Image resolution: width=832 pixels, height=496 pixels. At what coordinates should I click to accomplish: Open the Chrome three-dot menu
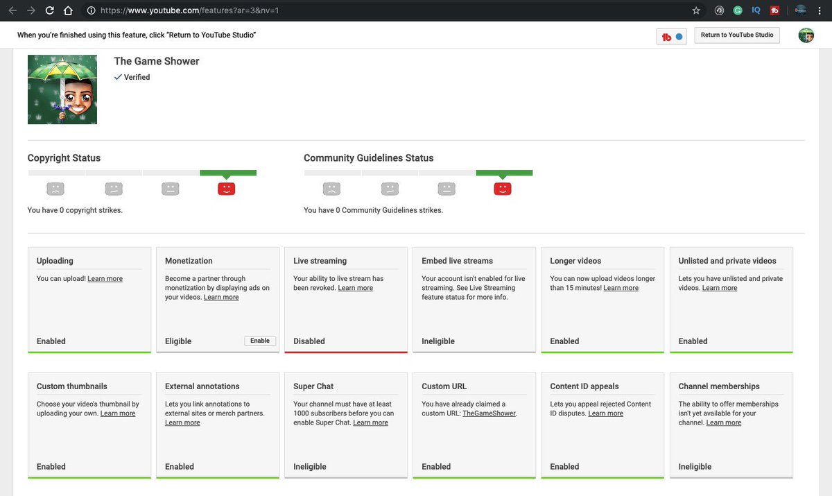click(x=821, y=10)
